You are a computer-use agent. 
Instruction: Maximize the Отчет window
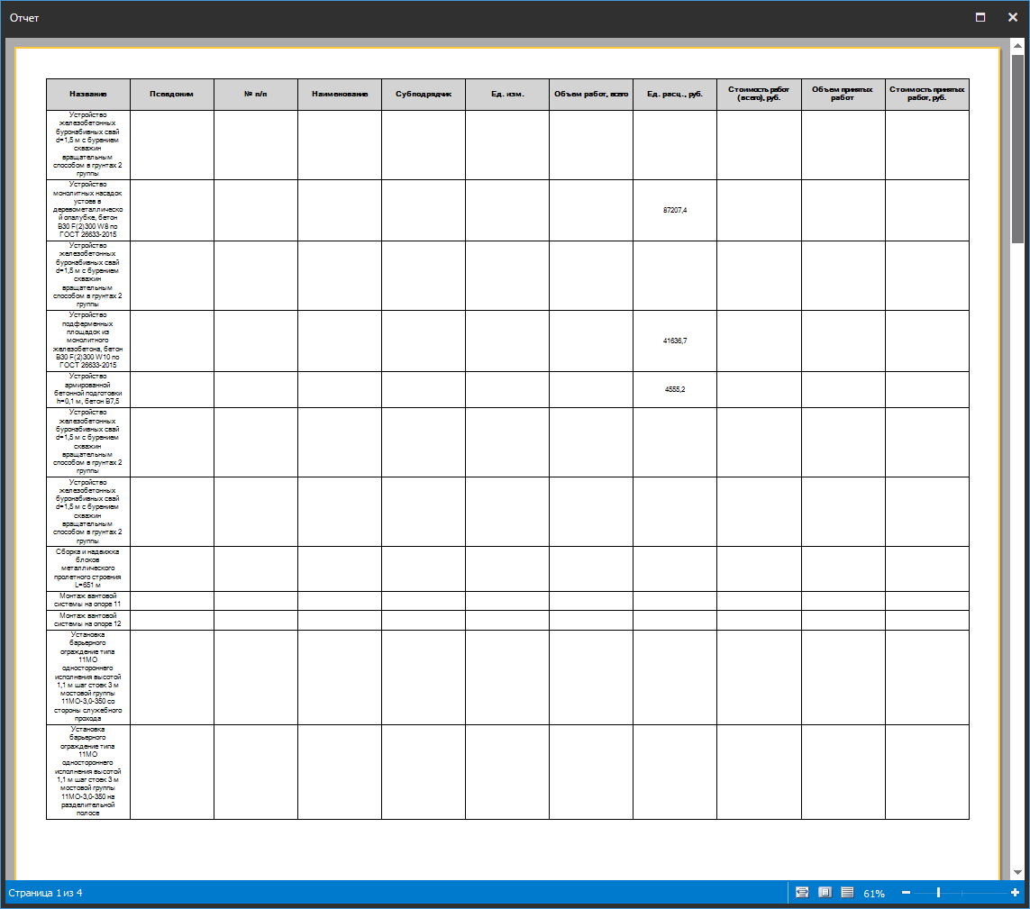(x=980, y=17)
